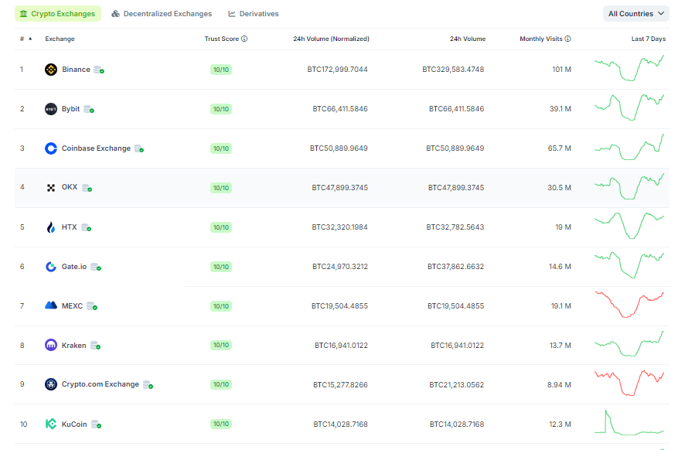This screenshot has height=450, width=678.
Task: Click the Monthly Visits info icon
Action: point(567,39)
